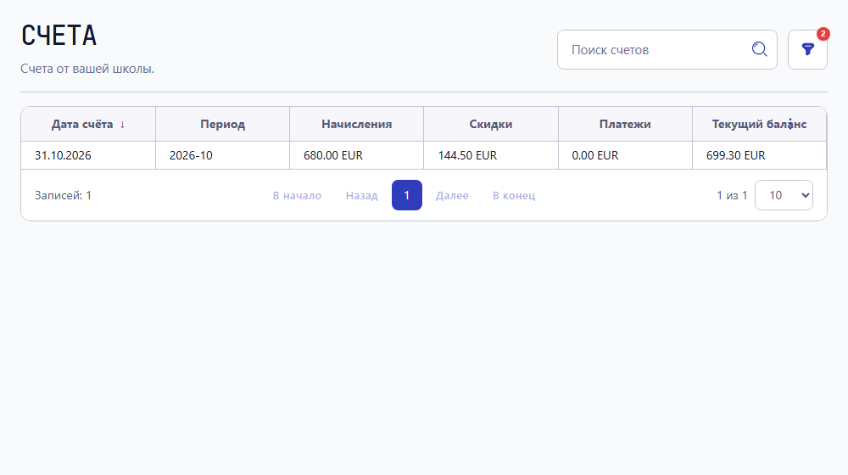The height and width of the screenshot is (475, 848).
Task: Click the Платежи column header
Action: [625, 124]
